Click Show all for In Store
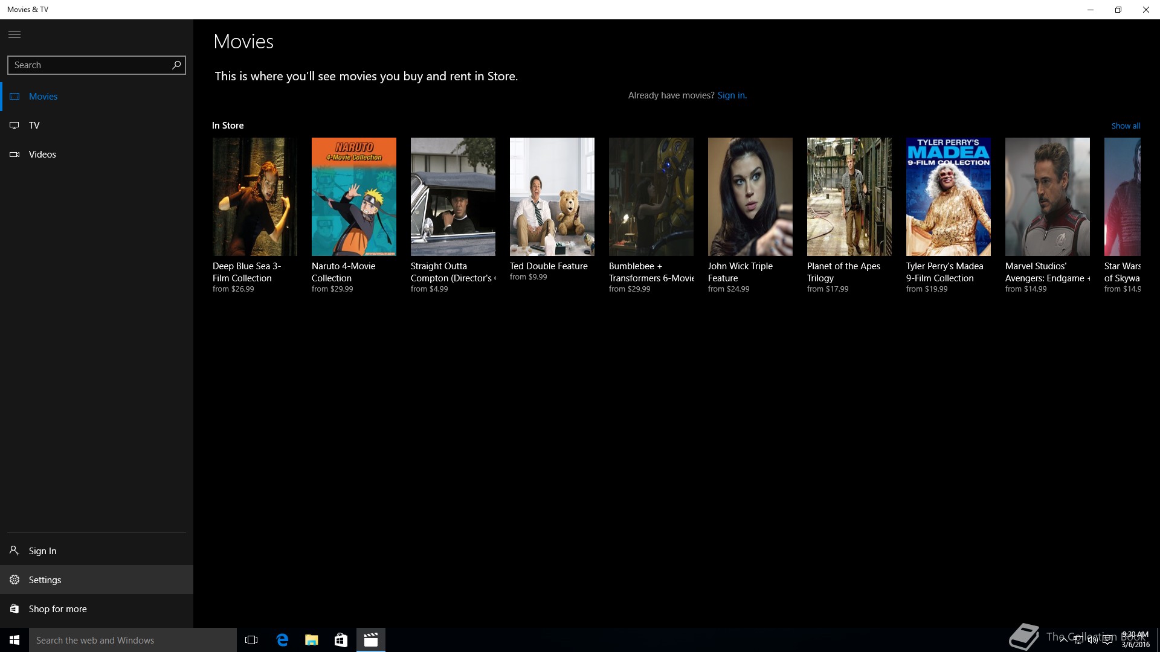The image size is (1160, 652). point(1126,126)
